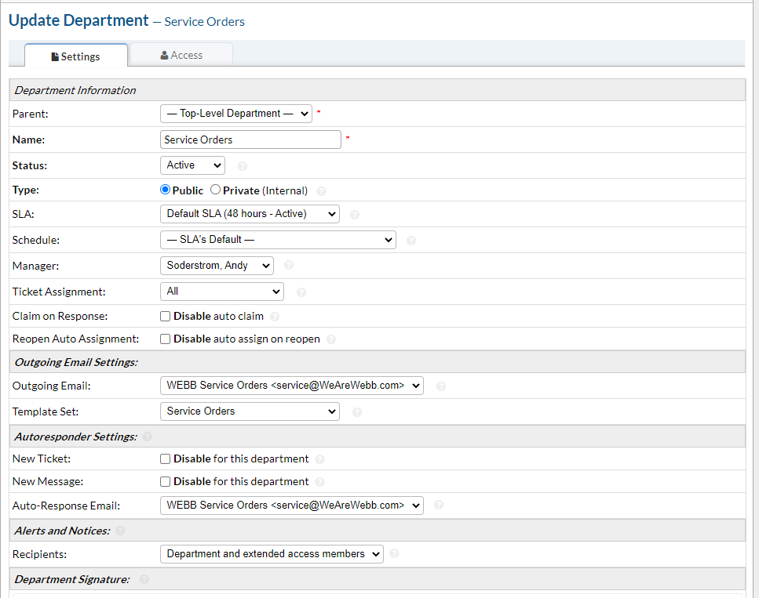Screen dimensions: 759x598
Task: Click help icon beside Manager dropdown
Action: click(289, 266)
